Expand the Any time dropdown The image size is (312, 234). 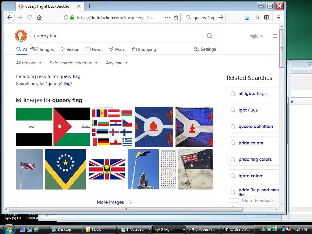[x=117, y=63]
